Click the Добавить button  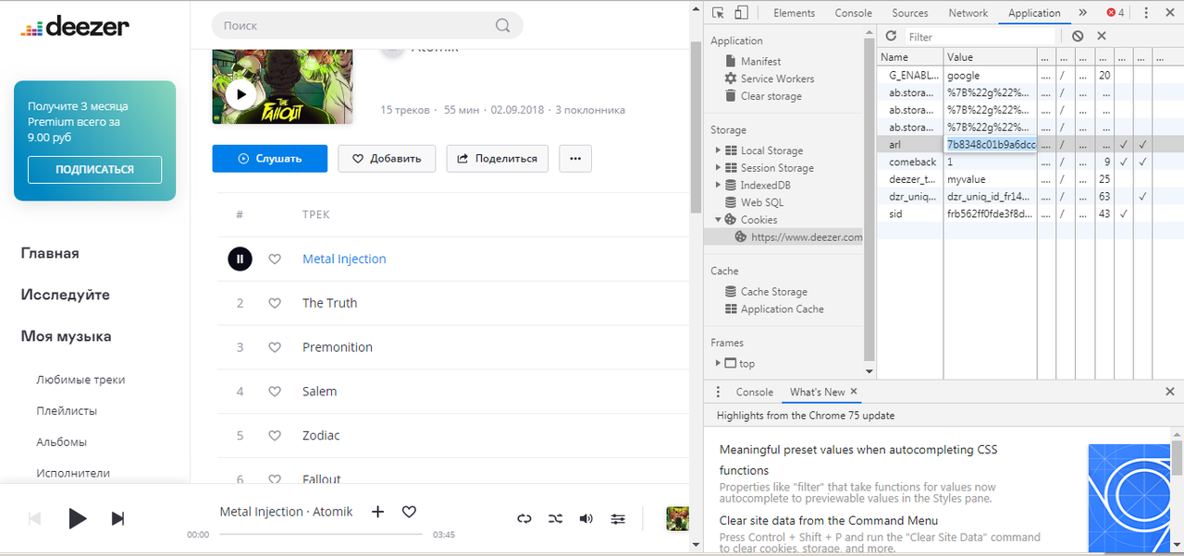coord(386,159)
